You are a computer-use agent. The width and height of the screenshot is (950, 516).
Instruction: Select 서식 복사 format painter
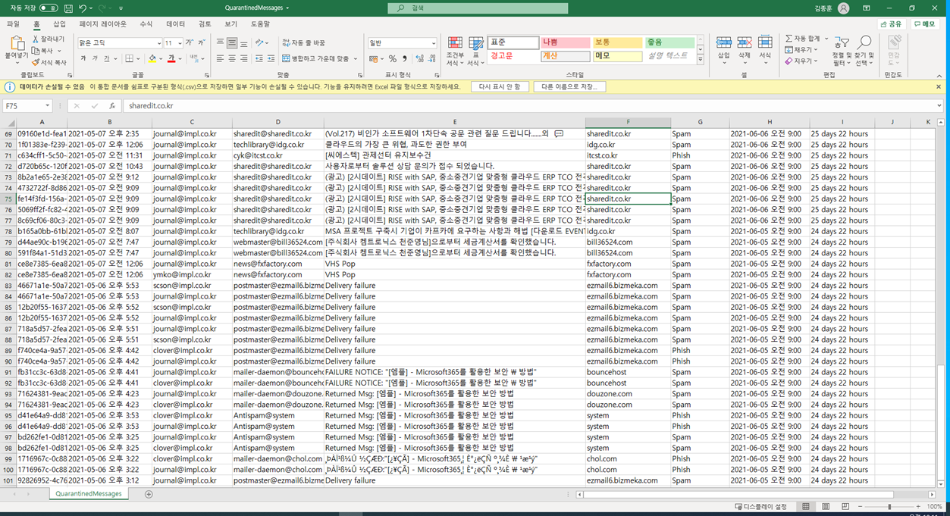pos(49,62)
